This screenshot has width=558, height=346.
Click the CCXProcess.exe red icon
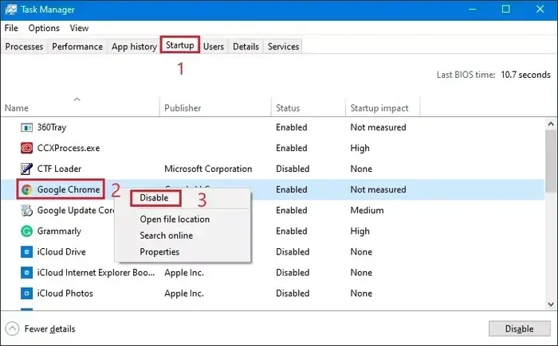(x=26, y=148)
